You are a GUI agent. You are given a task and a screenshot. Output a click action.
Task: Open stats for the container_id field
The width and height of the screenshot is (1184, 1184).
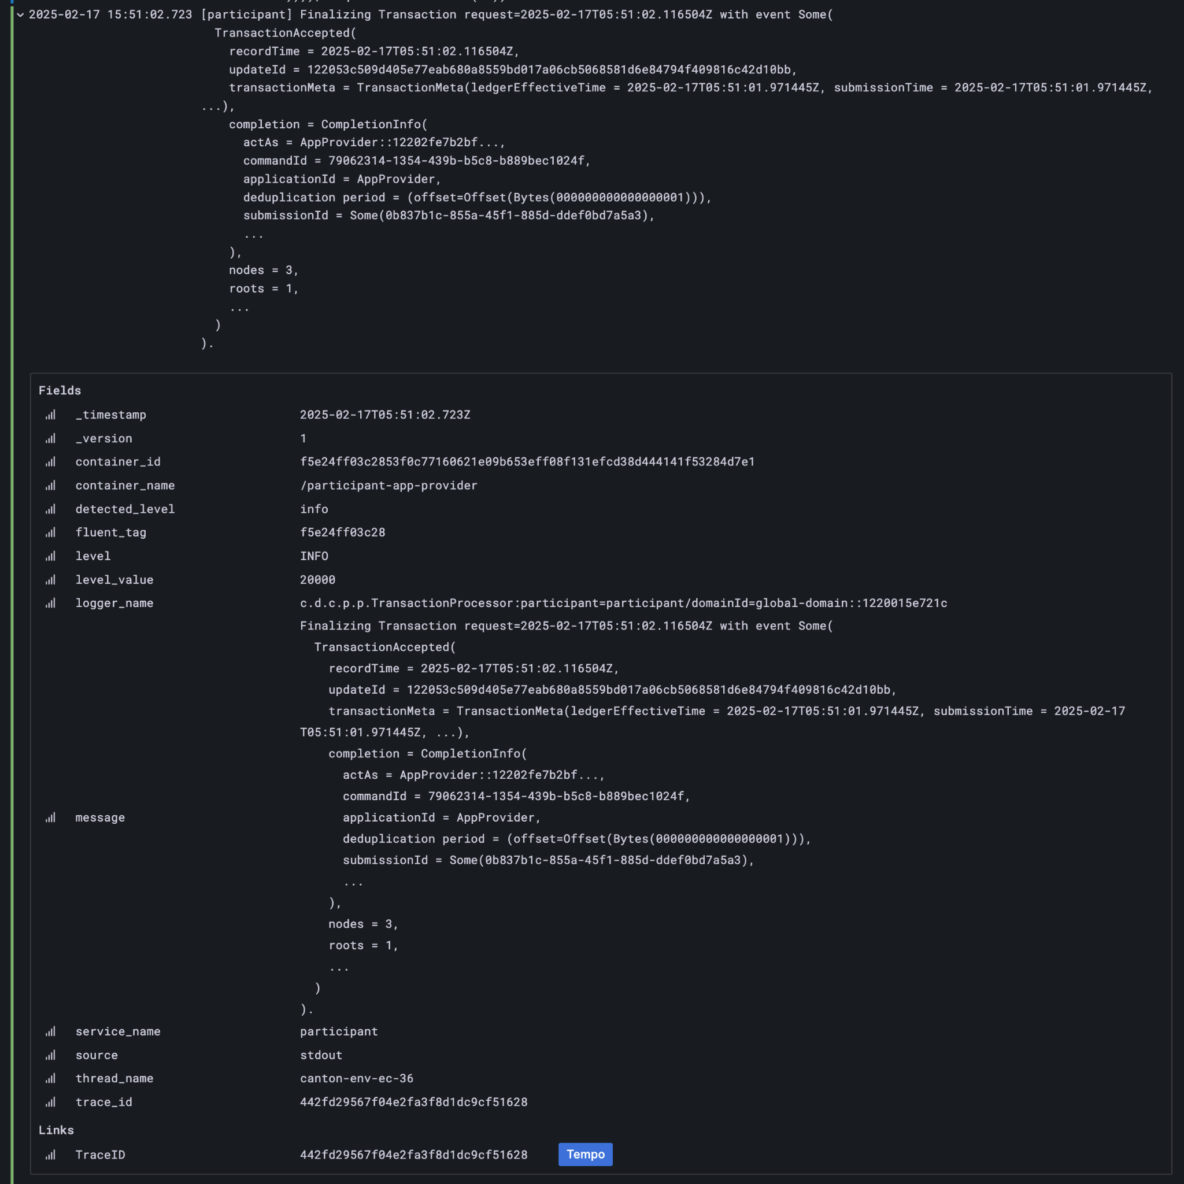click(50, 461)
